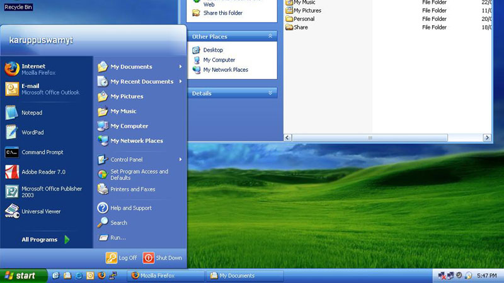Click the Start button

[x=23, y=275]
